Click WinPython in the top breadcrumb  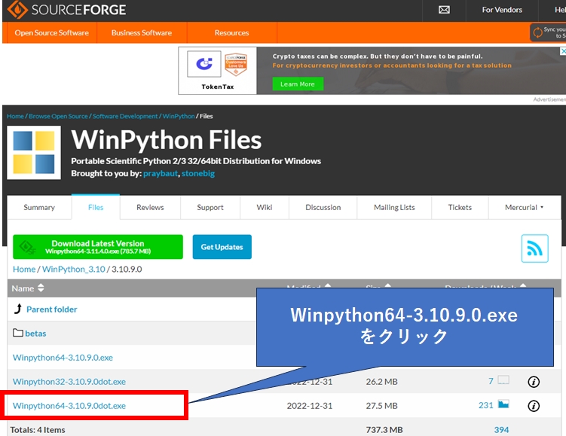pyautogui.click(x=179, y=116)
